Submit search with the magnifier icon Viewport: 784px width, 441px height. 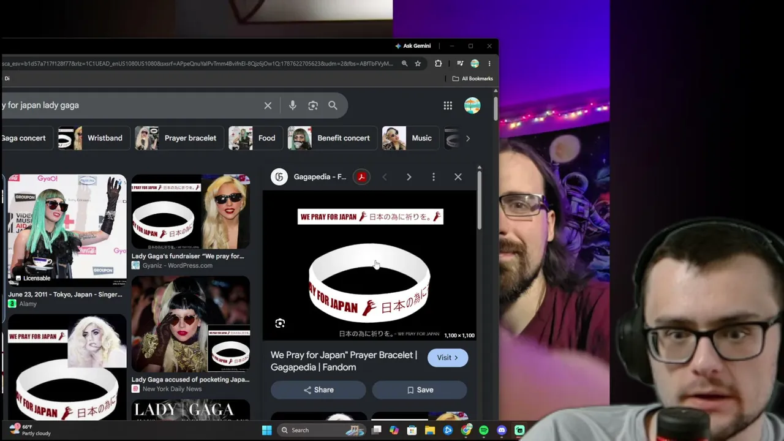pos(333,105)
